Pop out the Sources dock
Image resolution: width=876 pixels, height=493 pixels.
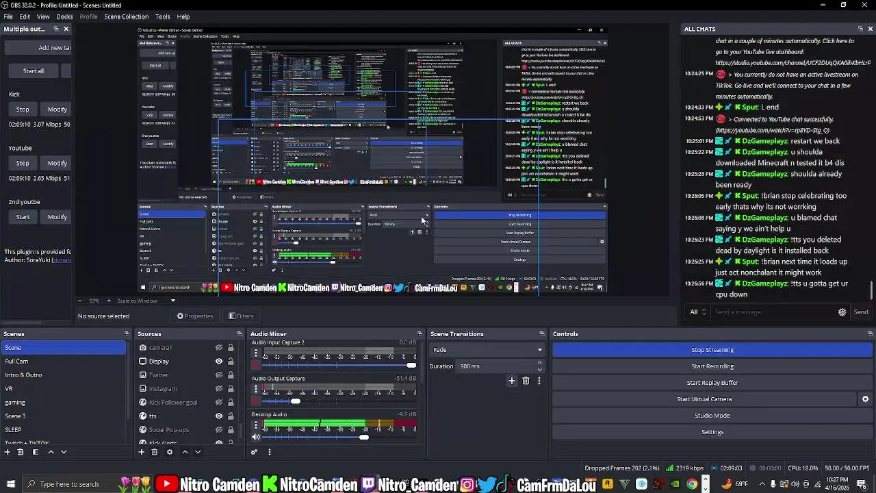[239, 334]
